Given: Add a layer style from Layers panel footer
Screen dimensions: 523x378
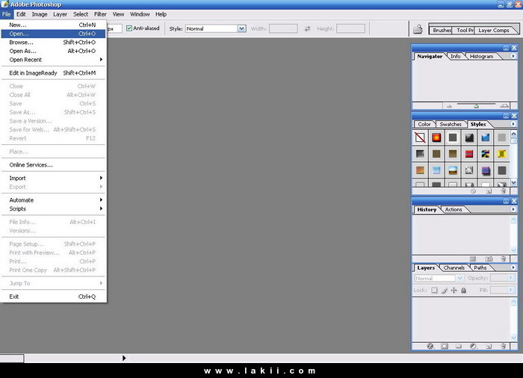Looking at the screenshot, I should pyautogui.click(x=430, y=347).
